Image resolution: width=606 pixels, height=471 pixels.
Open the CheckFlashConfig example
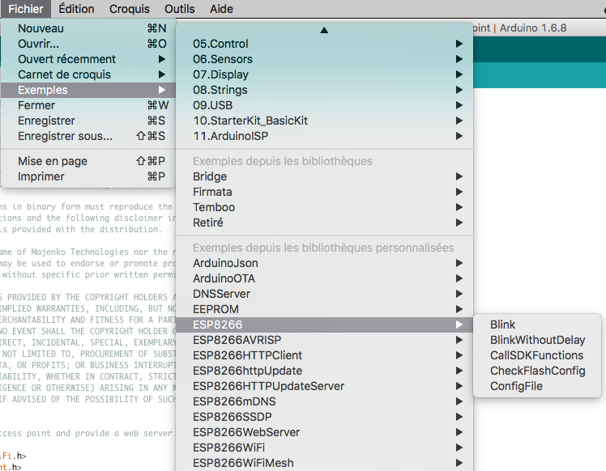click(x=537, y=371)
